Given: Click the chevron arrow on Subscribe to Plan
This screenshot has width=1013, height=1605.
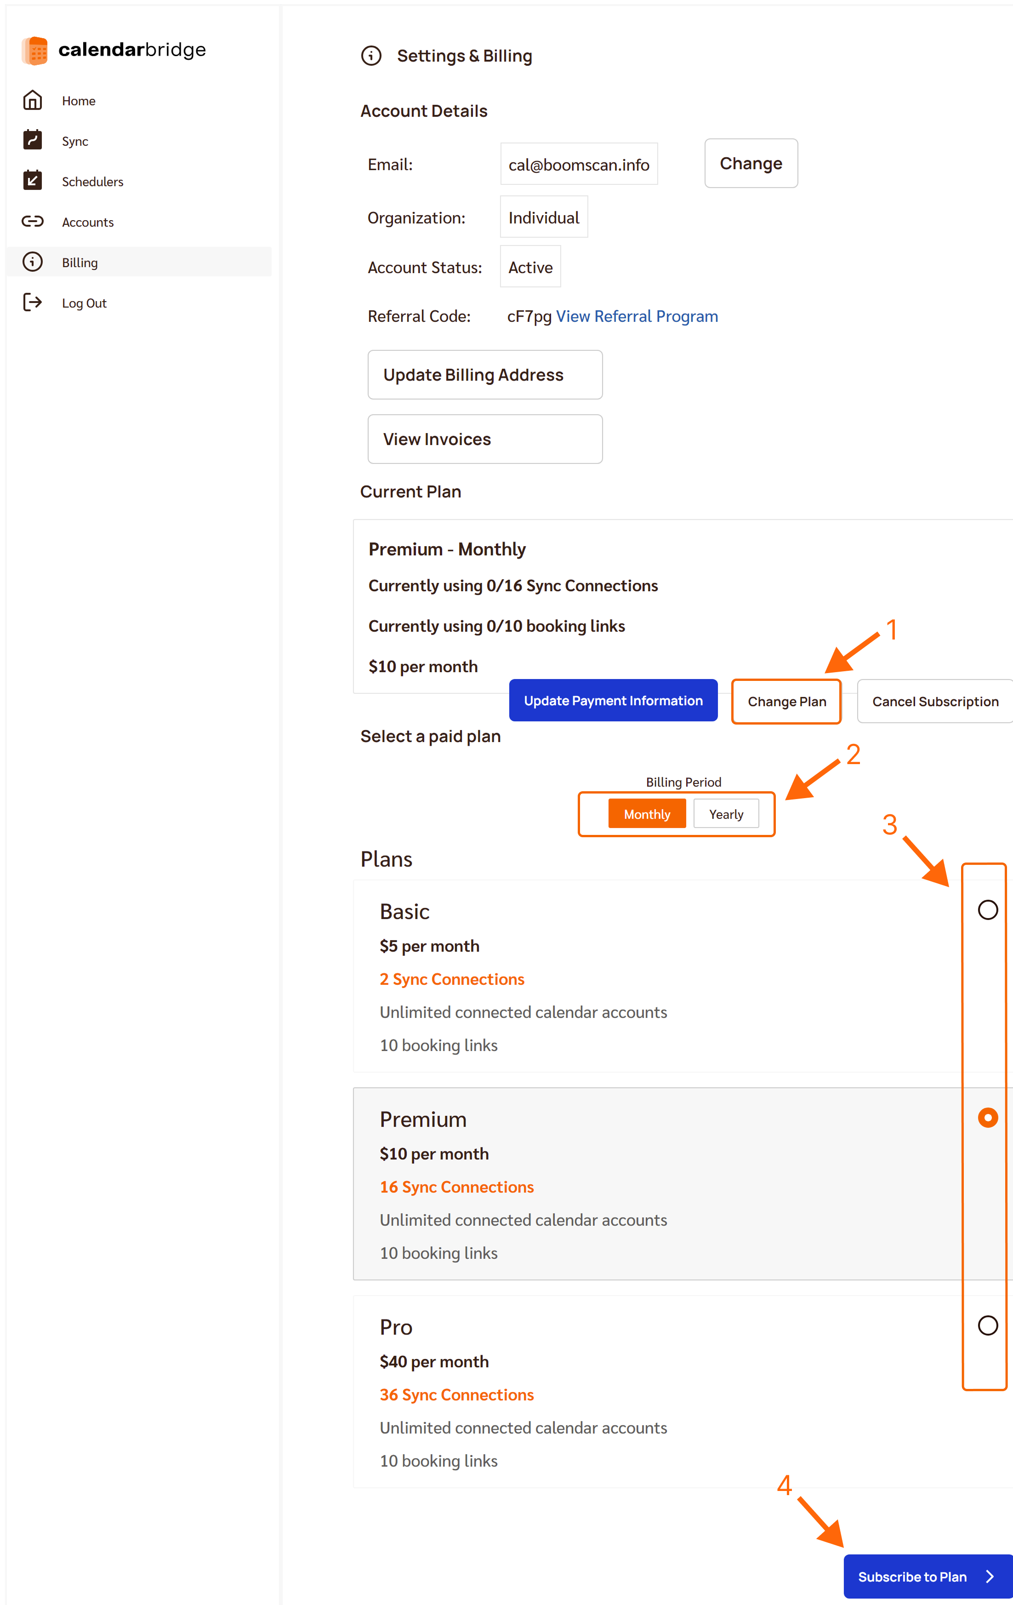Looking at the screenshot, I should pos(990,1577).
